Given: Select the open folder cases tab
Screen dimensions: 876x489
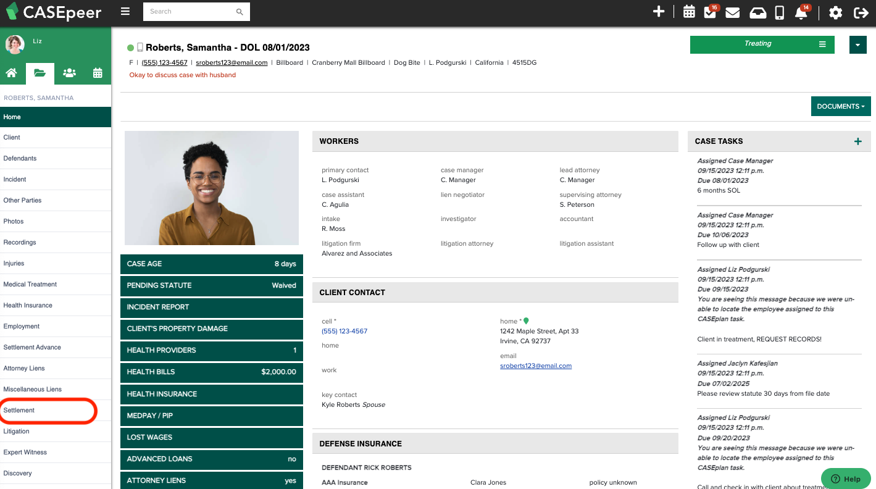Looking at the screenshot, I should (x=40, y=73).
